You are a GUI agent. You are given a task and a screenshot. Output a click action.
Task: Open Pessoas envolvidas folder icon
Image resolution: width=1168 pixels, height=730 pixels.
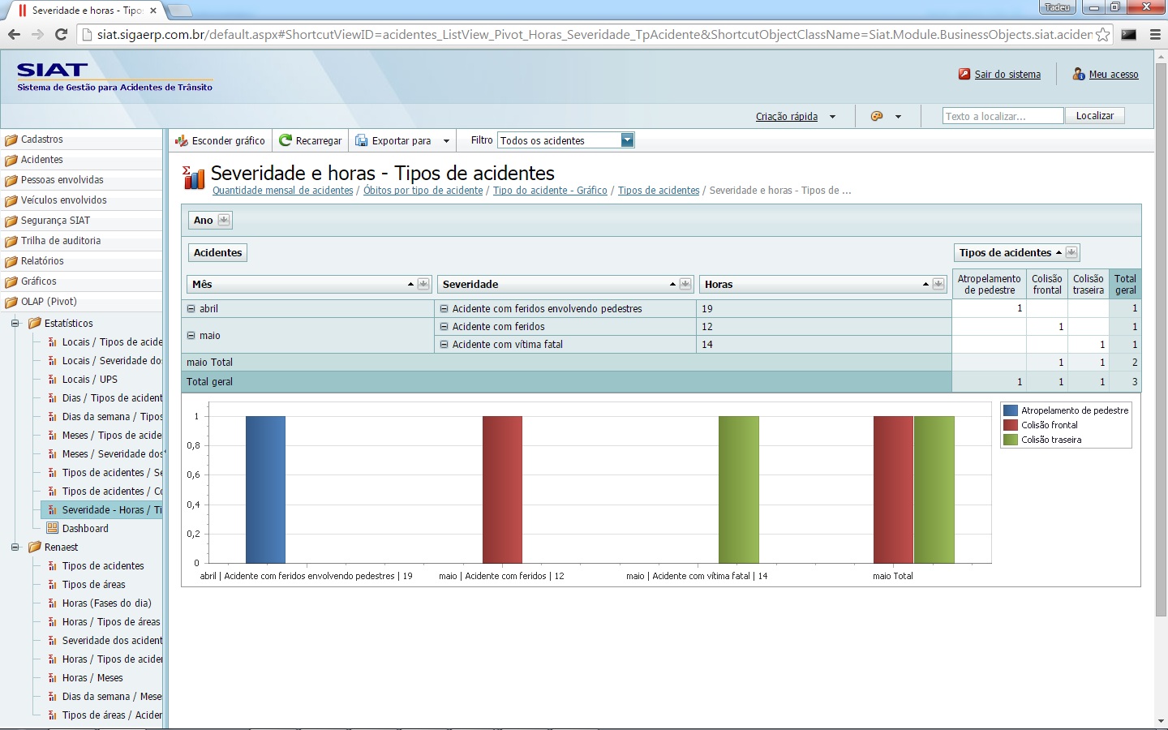[x=11, y=180]
